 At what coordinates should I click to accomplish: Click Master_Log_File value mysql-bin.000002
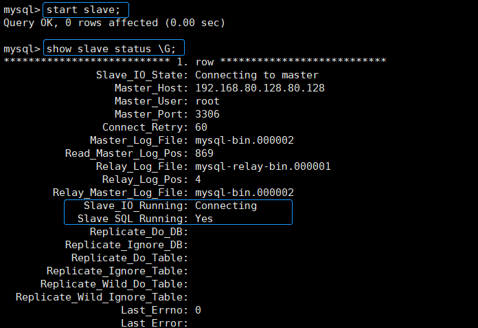coord(244,140)
